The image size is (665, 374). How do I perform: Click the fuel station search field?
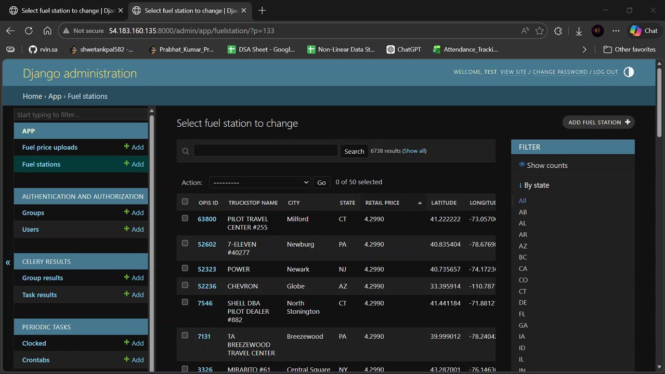tap(266, 151)
